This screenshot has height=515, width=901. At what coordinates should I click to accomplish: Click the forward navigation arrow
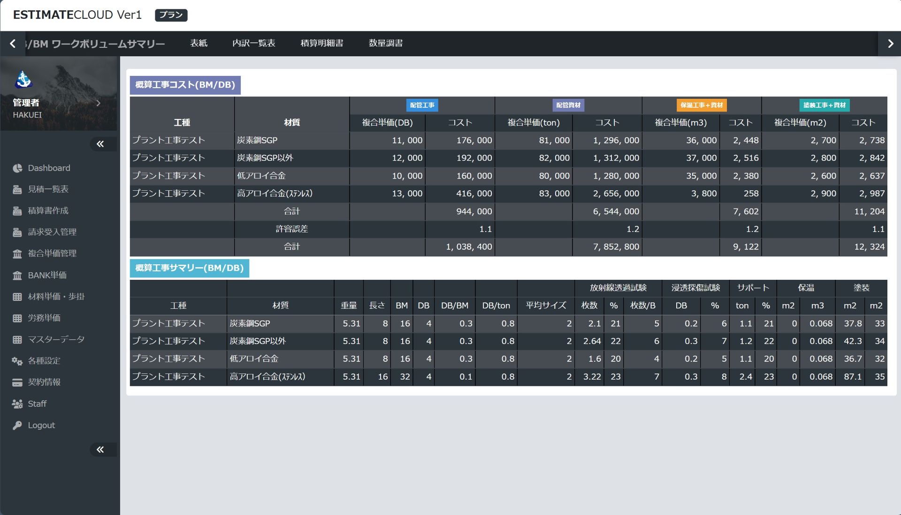pos(890,43)
